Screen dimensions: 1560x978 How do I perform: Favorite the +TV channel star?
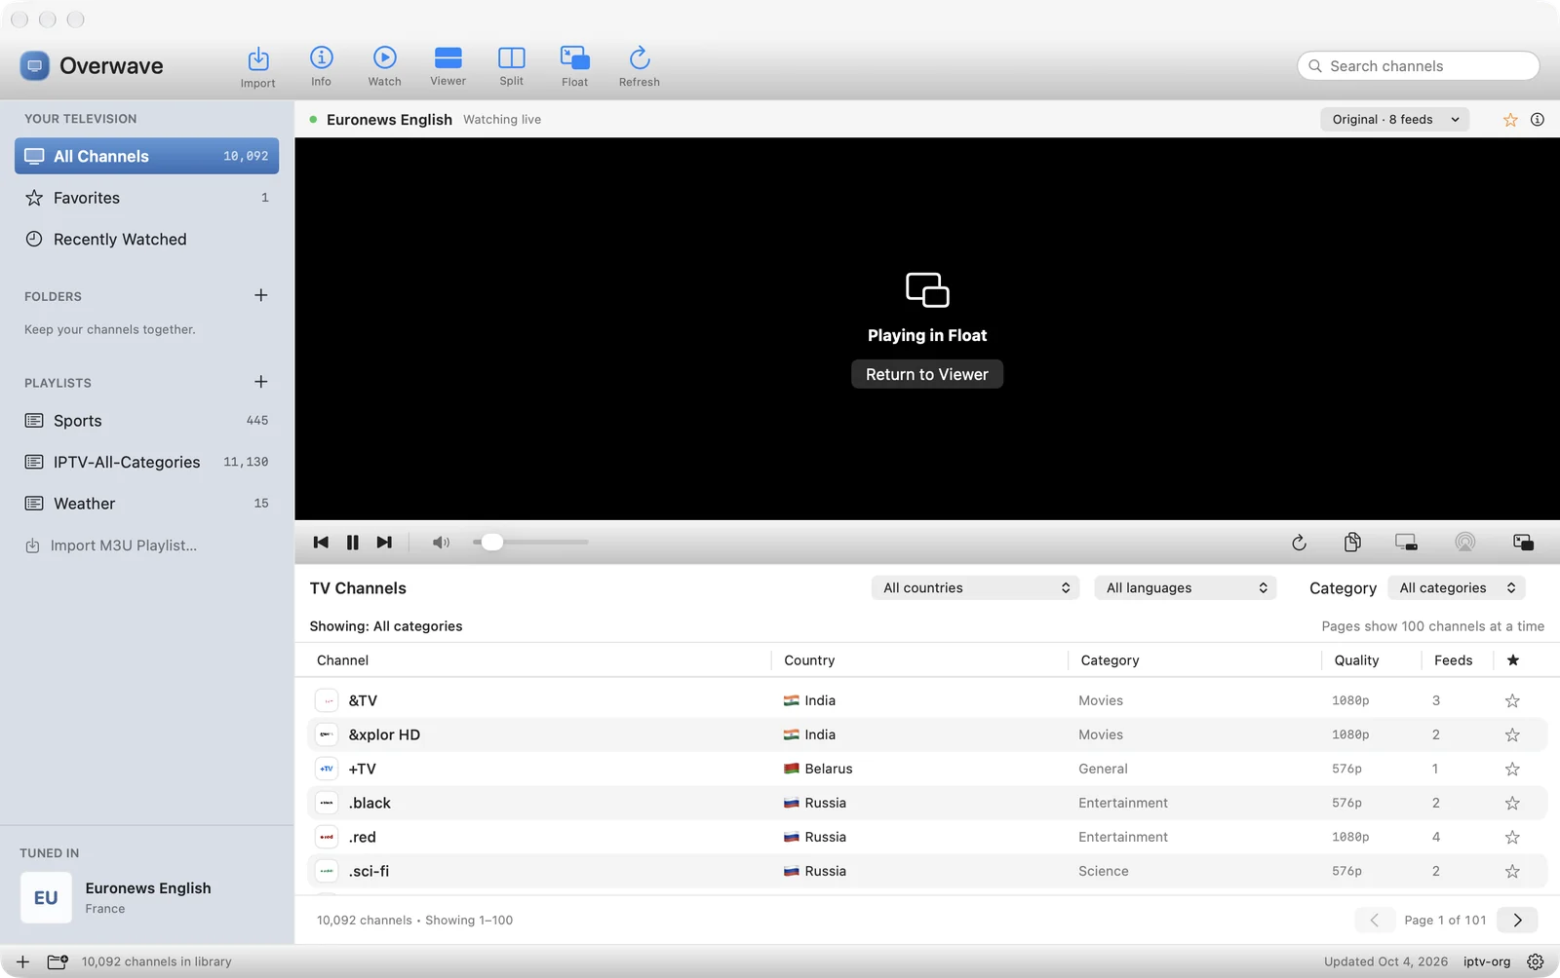1512,769
